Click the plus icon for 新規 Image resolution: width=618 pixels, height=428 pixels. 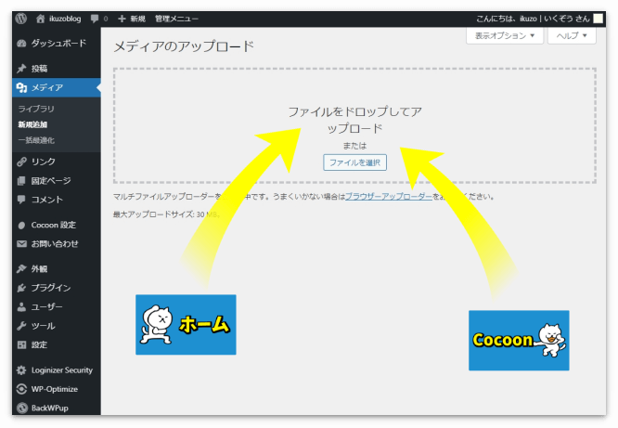[122, 19]
